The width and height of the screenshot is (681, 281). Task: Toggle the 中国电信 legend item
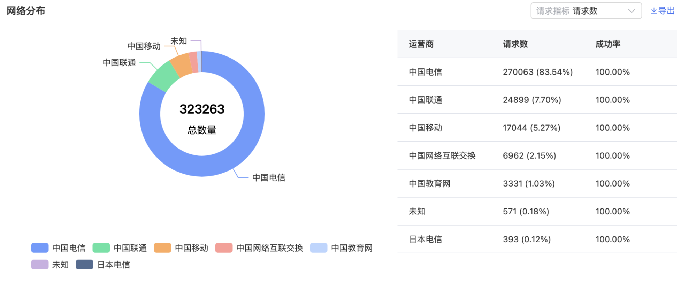point(59,248)
